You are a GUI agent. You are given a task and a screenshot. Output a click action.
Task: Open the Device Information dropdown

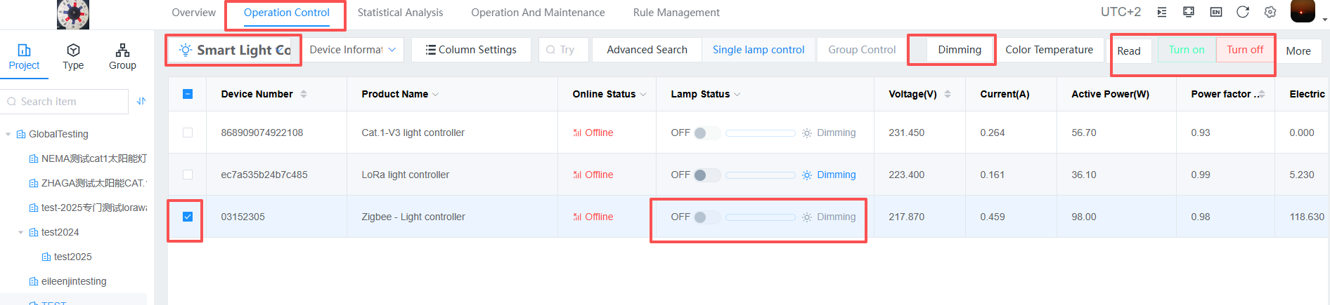click(x=353, y=50)
